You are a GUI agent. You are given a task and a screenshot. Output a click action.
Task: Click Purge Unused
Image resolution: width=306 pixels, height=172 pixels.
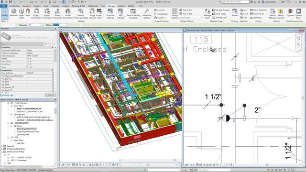(92, 13)
